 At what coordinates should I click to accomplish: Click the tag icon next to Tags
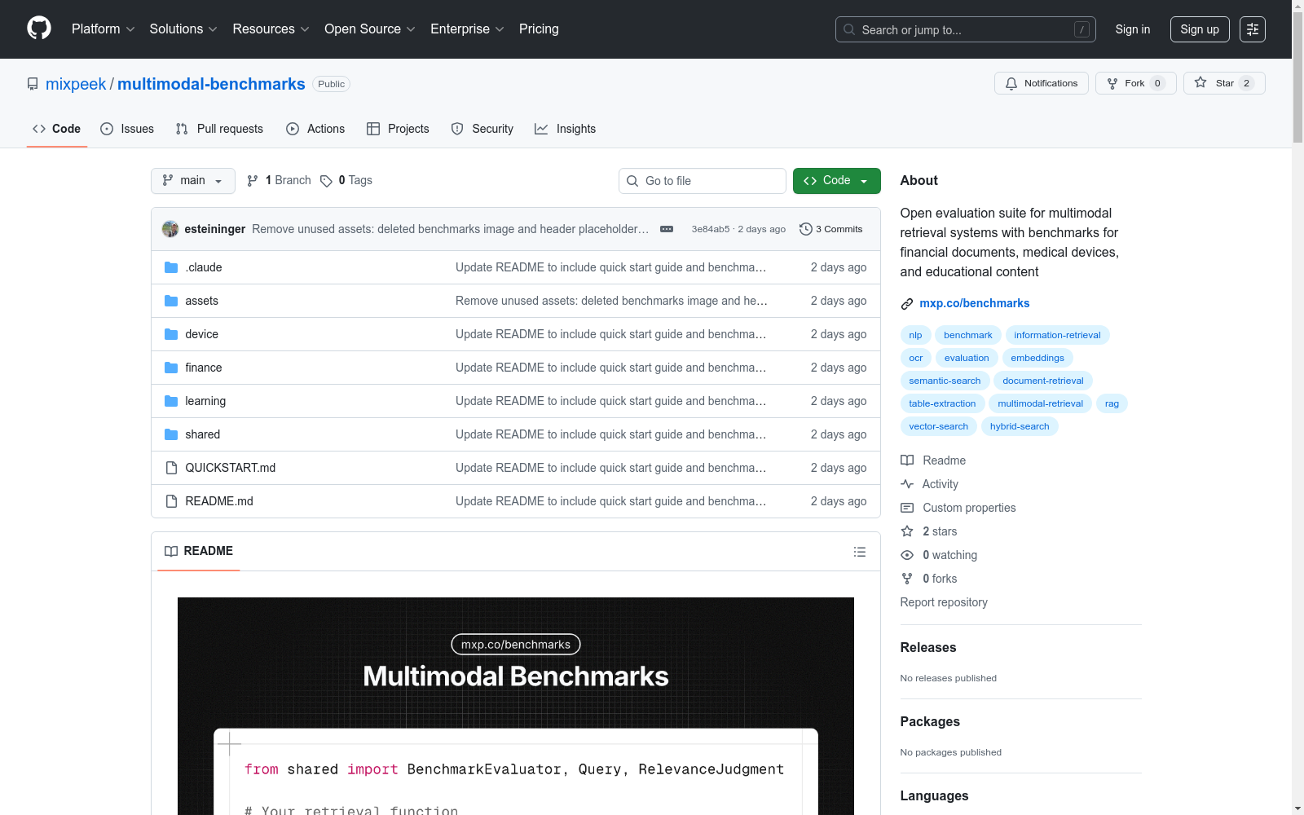tap(326, 181)
